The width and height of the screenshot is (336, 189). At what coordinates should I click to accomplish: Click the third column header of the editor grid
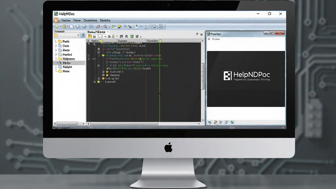point(153,41)
